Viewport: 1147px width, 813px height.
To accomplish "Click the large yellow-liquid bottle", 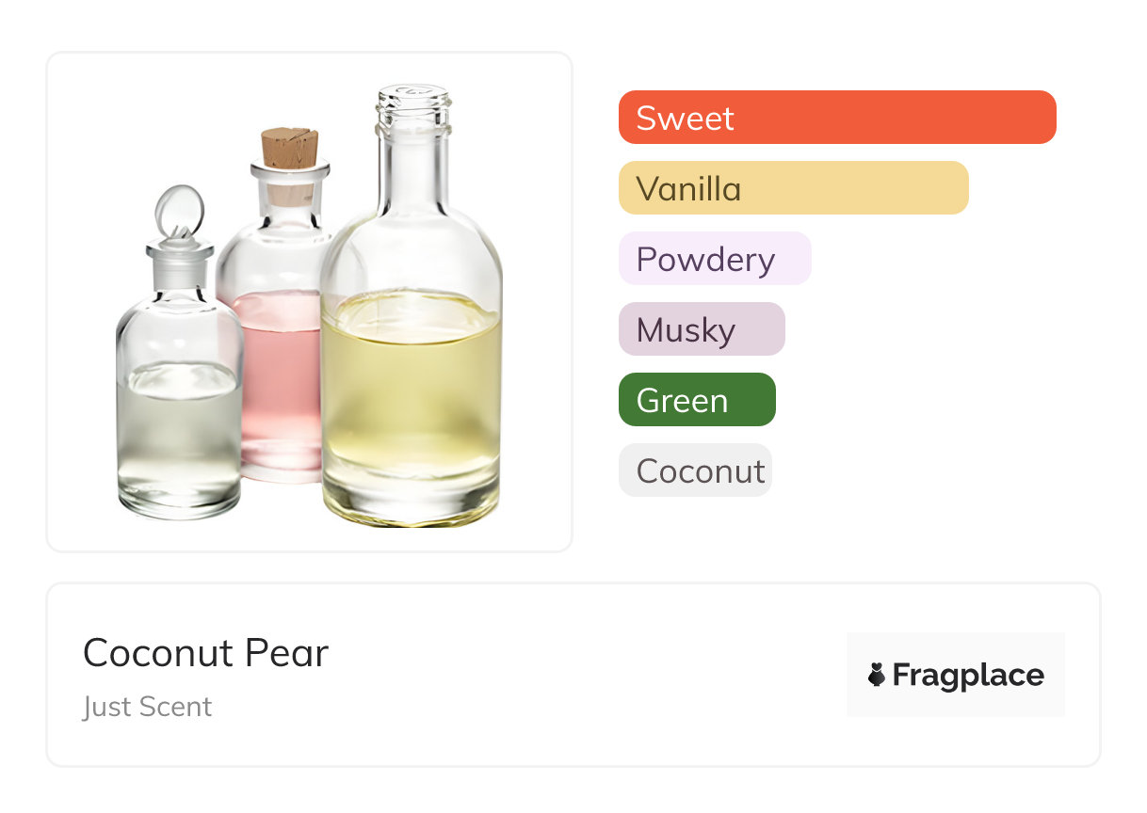I will pyautogui.click(x=412, y=376).
